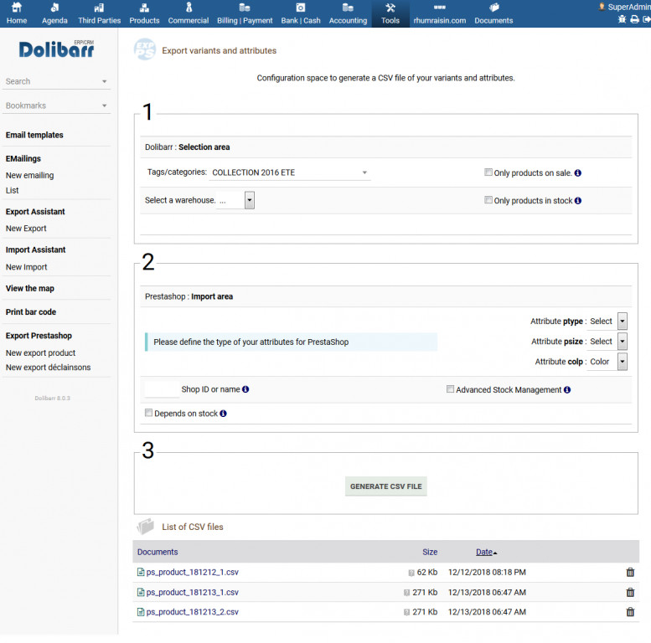The image size is (651, 643).
Task: Open the New export déclinaisons link
Action: point(48,367)
